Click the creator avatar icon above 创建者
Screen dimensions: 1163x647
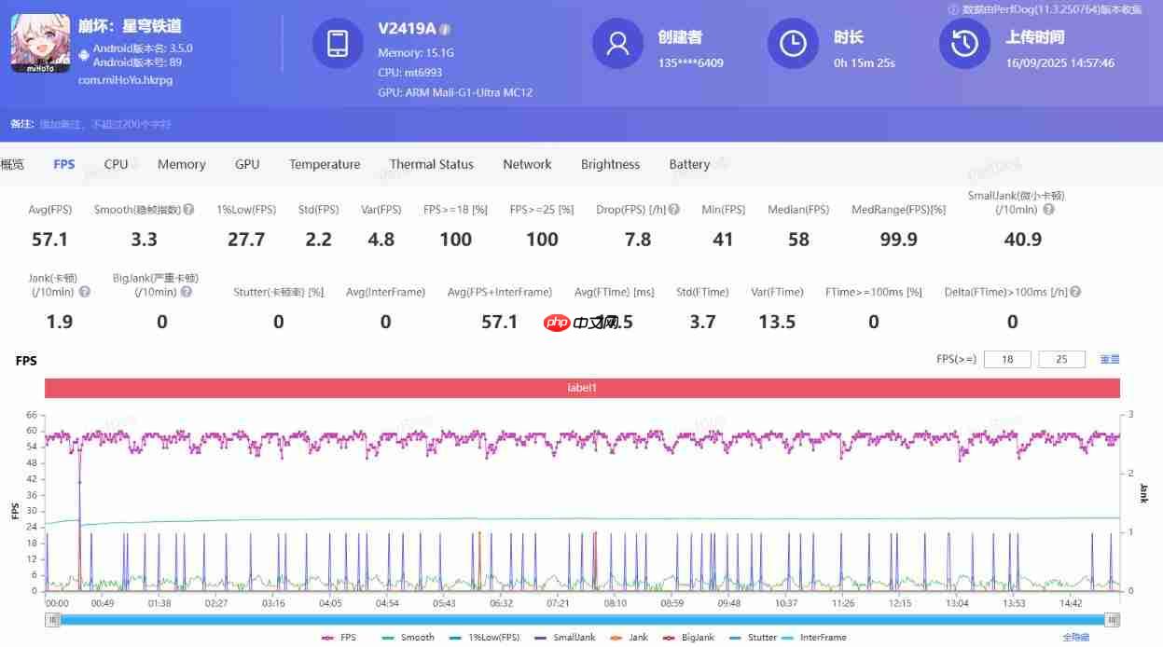[x=617, y=43]
